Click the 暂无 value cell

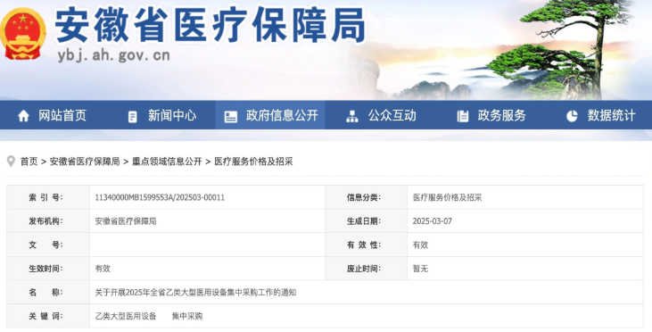[420, 269]
